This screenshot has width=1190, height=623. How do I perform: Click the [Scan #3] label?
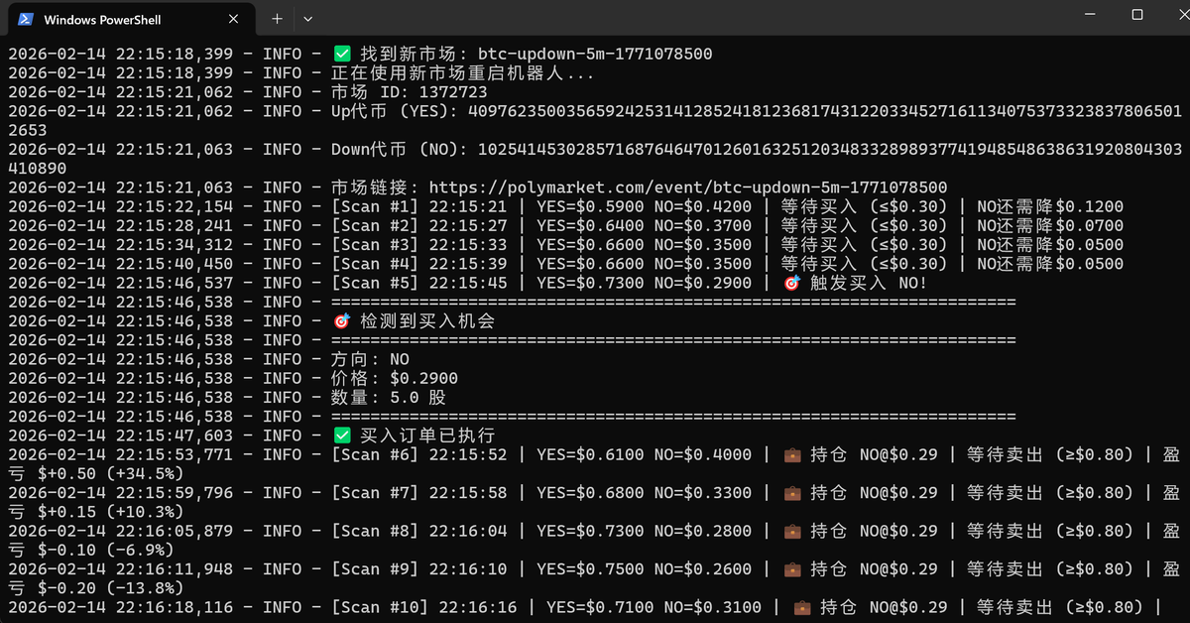click(375, 245)
